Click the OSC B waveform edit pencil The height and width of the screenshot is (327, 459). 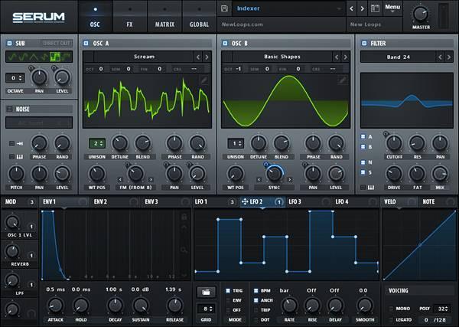coord(342,80)
